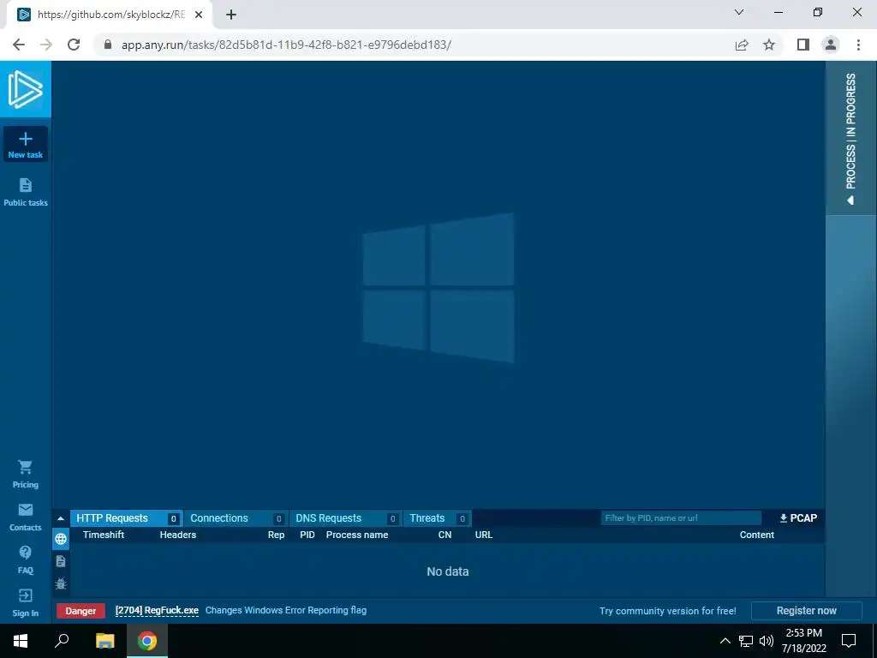Click the CN column header
This screenshot has height=658, width=877.
point(444,535)
